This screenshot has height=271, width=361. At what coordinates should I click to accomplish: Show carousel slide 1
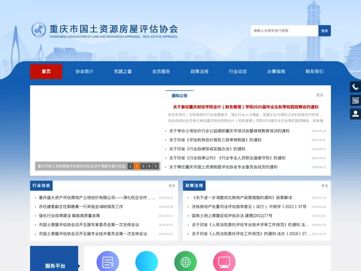point(130,166)
